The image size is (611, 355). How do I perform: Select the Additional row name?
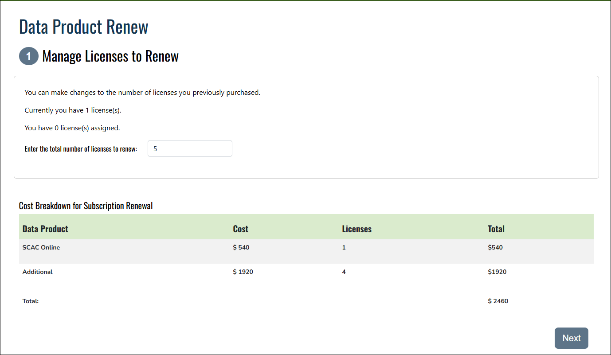tap(38, 272)
